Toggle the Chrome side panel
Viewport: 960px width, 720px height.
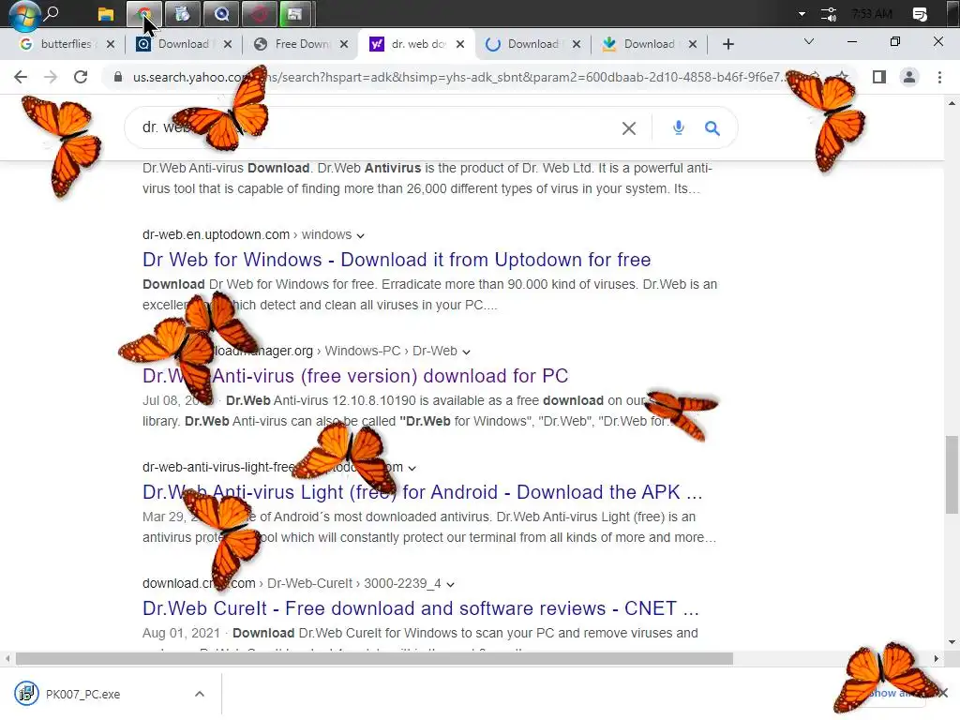point(879,77)
